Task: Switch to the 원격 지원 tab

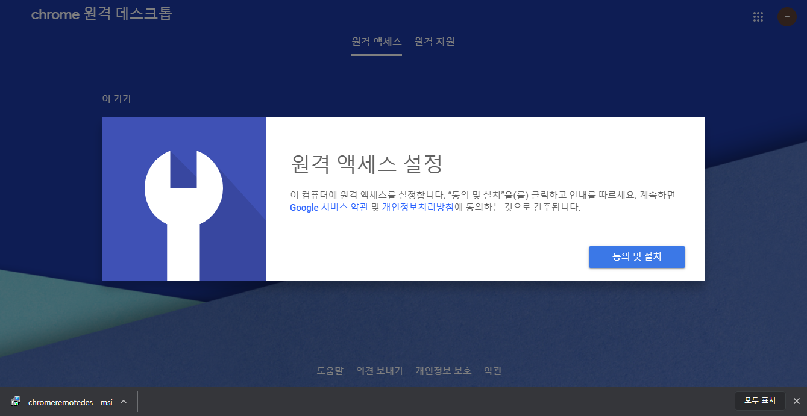Action: pos(433,42)
